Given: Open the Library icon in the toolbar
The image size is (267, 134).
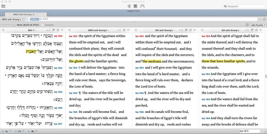Looking at the screenshot, I should (x=3, y=6).
